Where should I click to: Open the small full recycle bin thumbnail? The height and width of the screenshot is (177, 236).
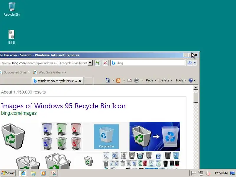[88, 161]
